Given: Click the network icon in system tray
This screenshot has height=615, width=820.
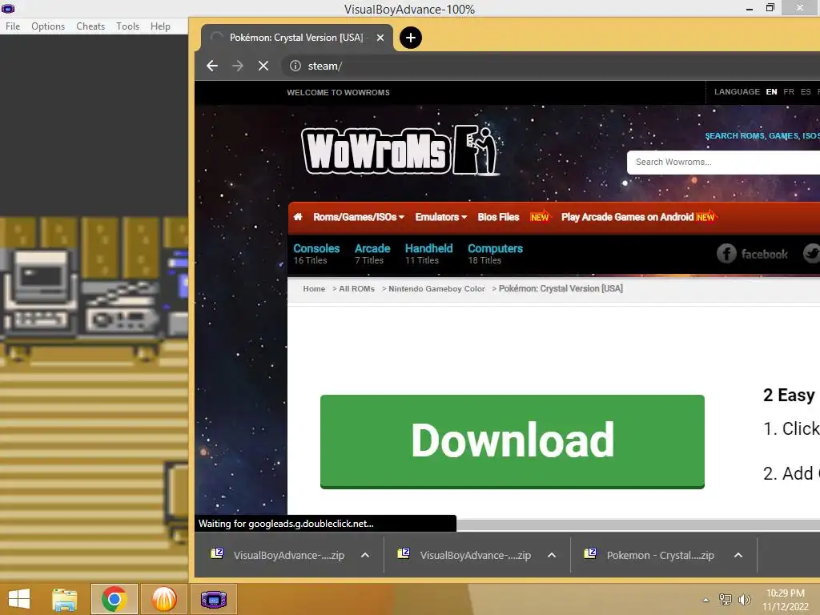Looking at the screenshot, I should click(726, 600).
